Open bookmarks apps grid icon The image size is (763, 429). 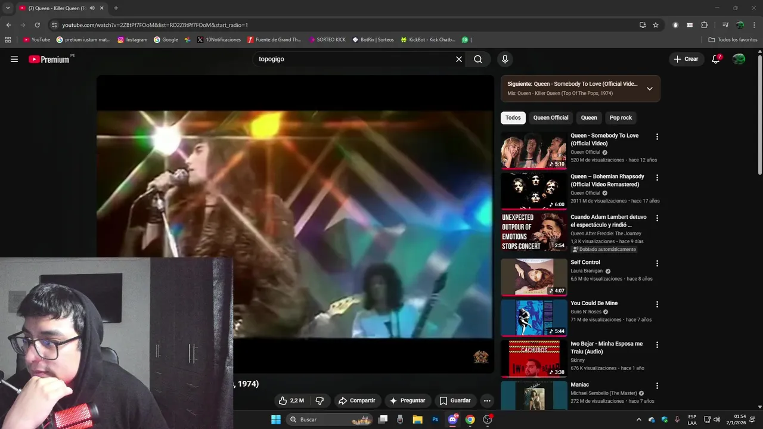click(8, 40)
